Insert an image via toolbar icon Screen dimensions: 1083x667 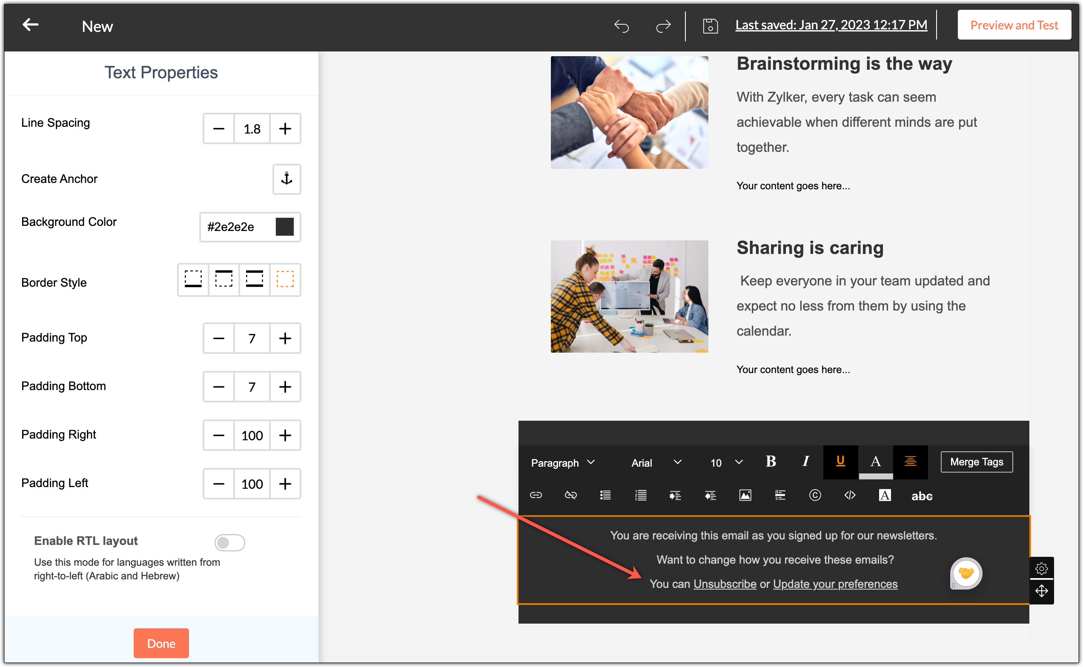tap(745, 495)
